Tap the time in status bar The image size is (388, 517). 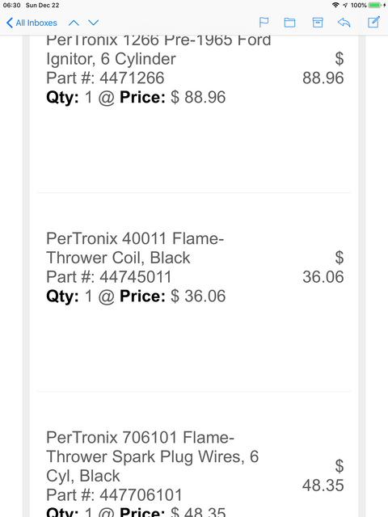point(12,6)
